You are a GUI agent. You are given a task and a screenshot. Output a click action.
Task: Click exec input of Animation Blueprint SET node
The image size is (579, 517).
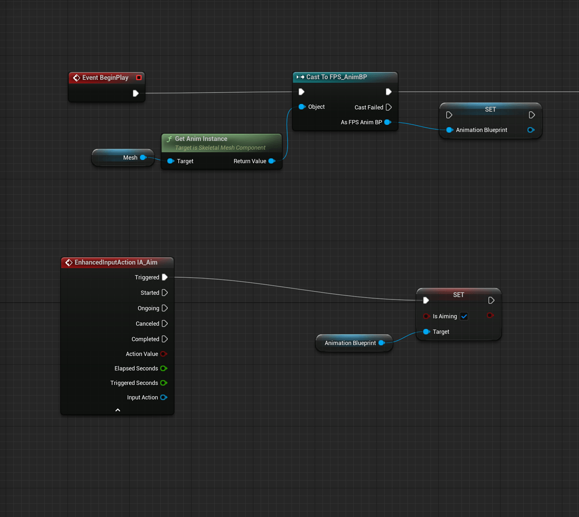pyautogui.click(x=449, y=115)
